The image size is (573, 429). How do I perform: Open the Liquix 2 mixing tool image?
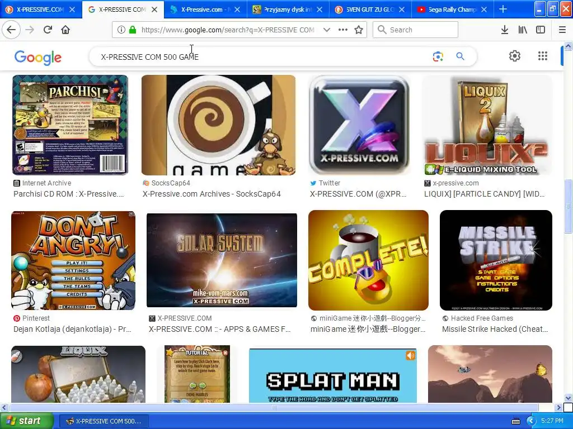487,125
